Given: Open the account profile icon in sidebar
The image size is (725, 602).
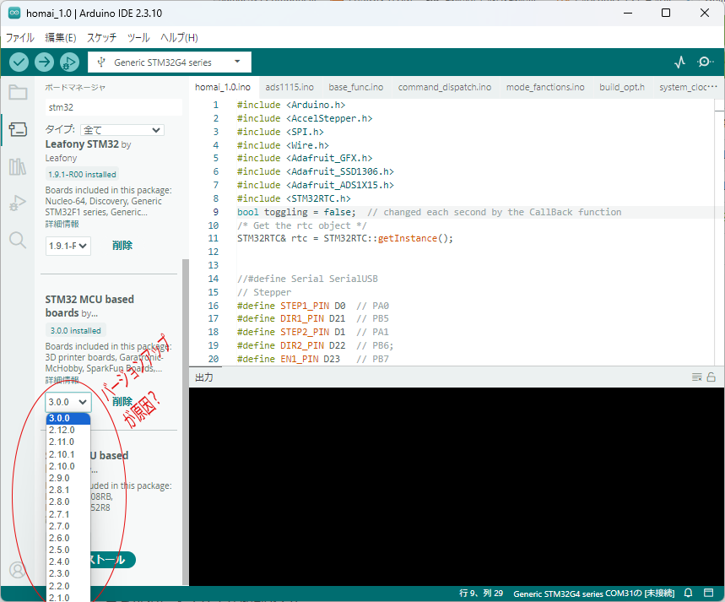Looking at the screenshot, I should 18,570.
